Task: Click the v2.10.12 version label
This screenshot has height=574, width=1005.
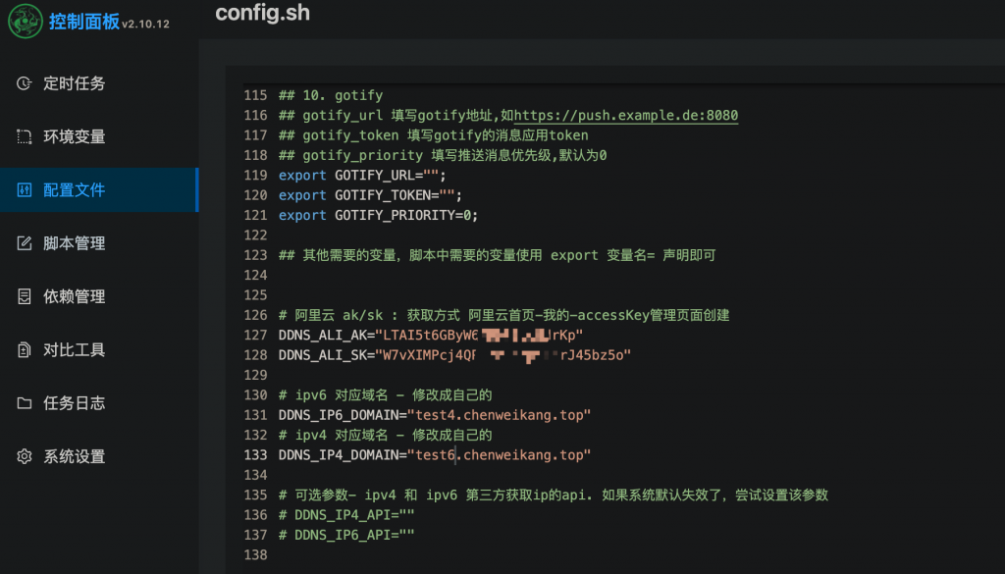Action: (145, 25)
